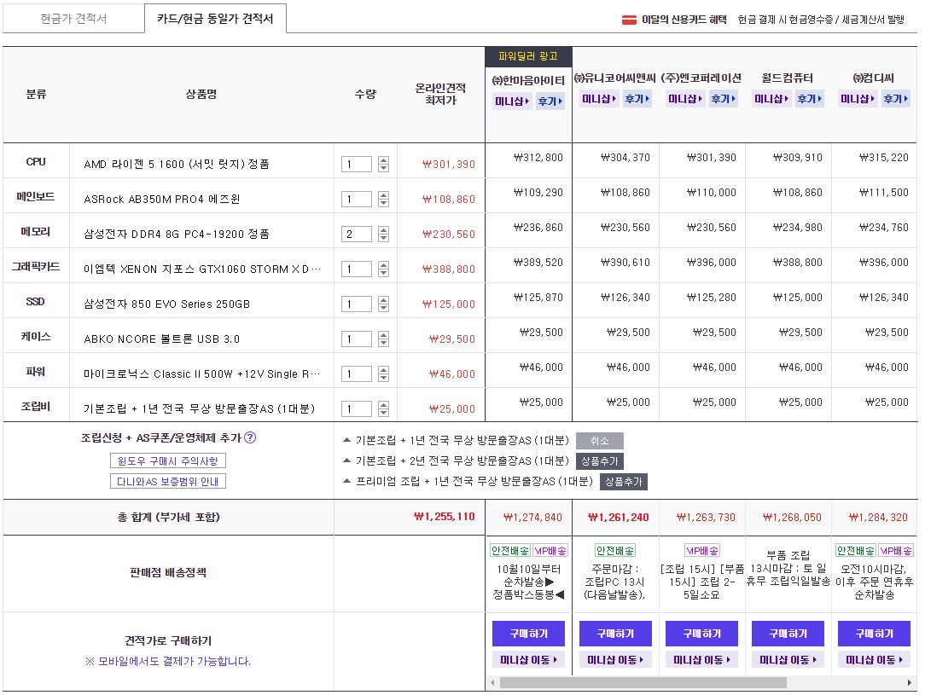Image resolution: width=925 pixels, height=695 pixels.
Task: Click the 메모리 quantity stepper arrows
Action: click(383, 234)
